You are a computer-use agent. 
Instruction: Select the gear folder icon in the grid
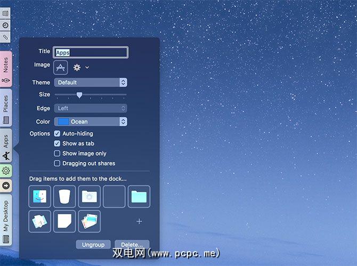(x=90, y=196)
